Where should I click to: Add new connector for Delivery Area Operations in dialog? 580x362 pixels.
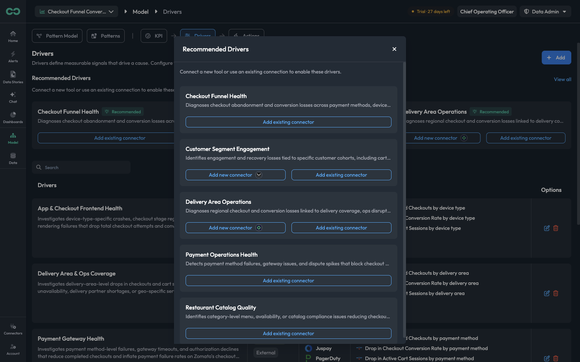236,228
